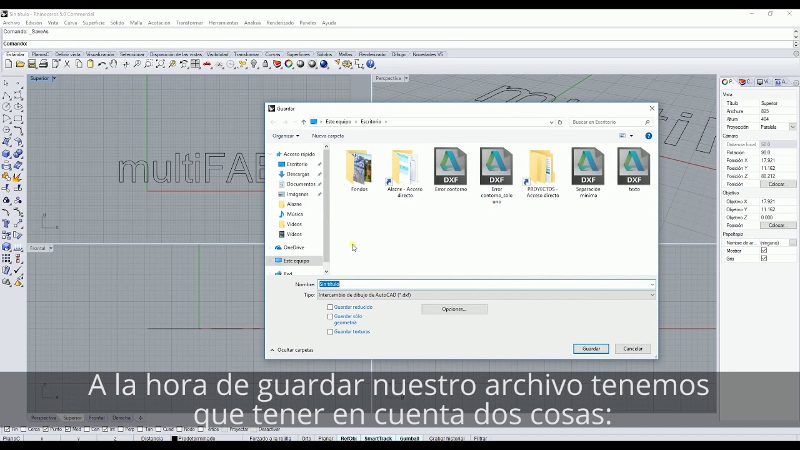Switch to the Curvas toolbar tab
800x450 pixels.
pos(272,54)
